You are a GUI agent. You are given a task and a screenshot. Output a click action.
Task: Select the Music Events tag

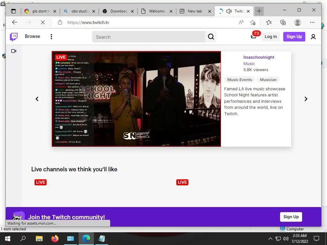pyautogui.click(x=240, y=79)
